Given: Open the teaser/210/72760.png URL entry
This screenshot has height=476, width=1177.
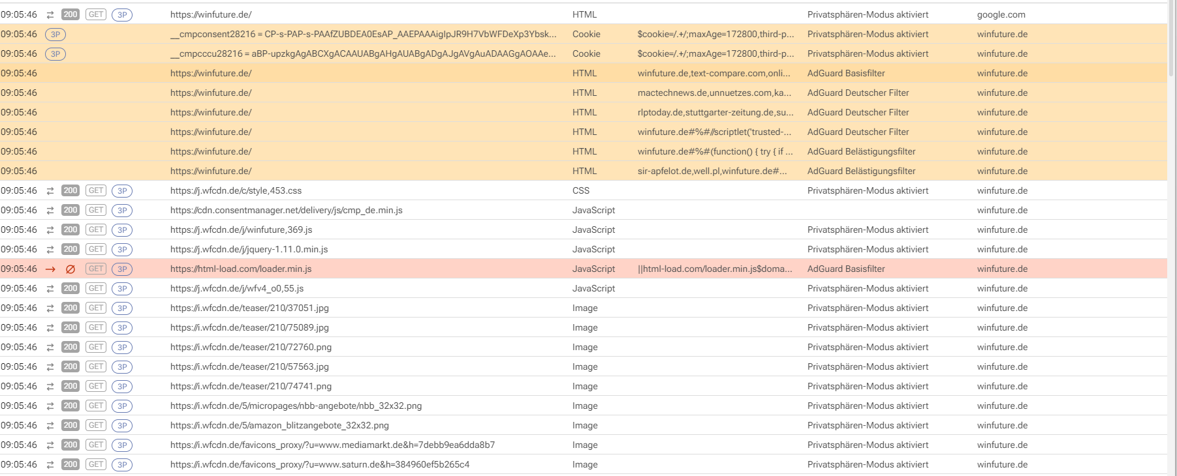Looking at the screenshot, I should tap(251, 347).
